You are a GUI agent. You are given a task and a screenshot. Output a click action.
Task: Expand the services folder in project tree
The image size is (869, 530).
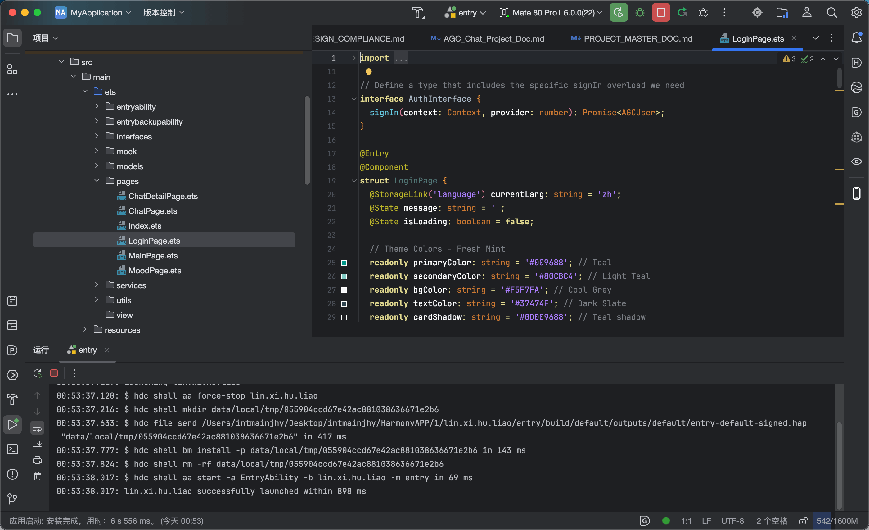(x=97, y=285)
